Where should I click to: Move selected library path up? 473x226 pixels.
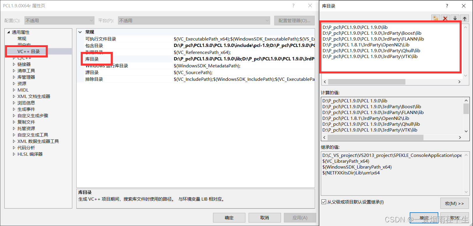point(465,18)
